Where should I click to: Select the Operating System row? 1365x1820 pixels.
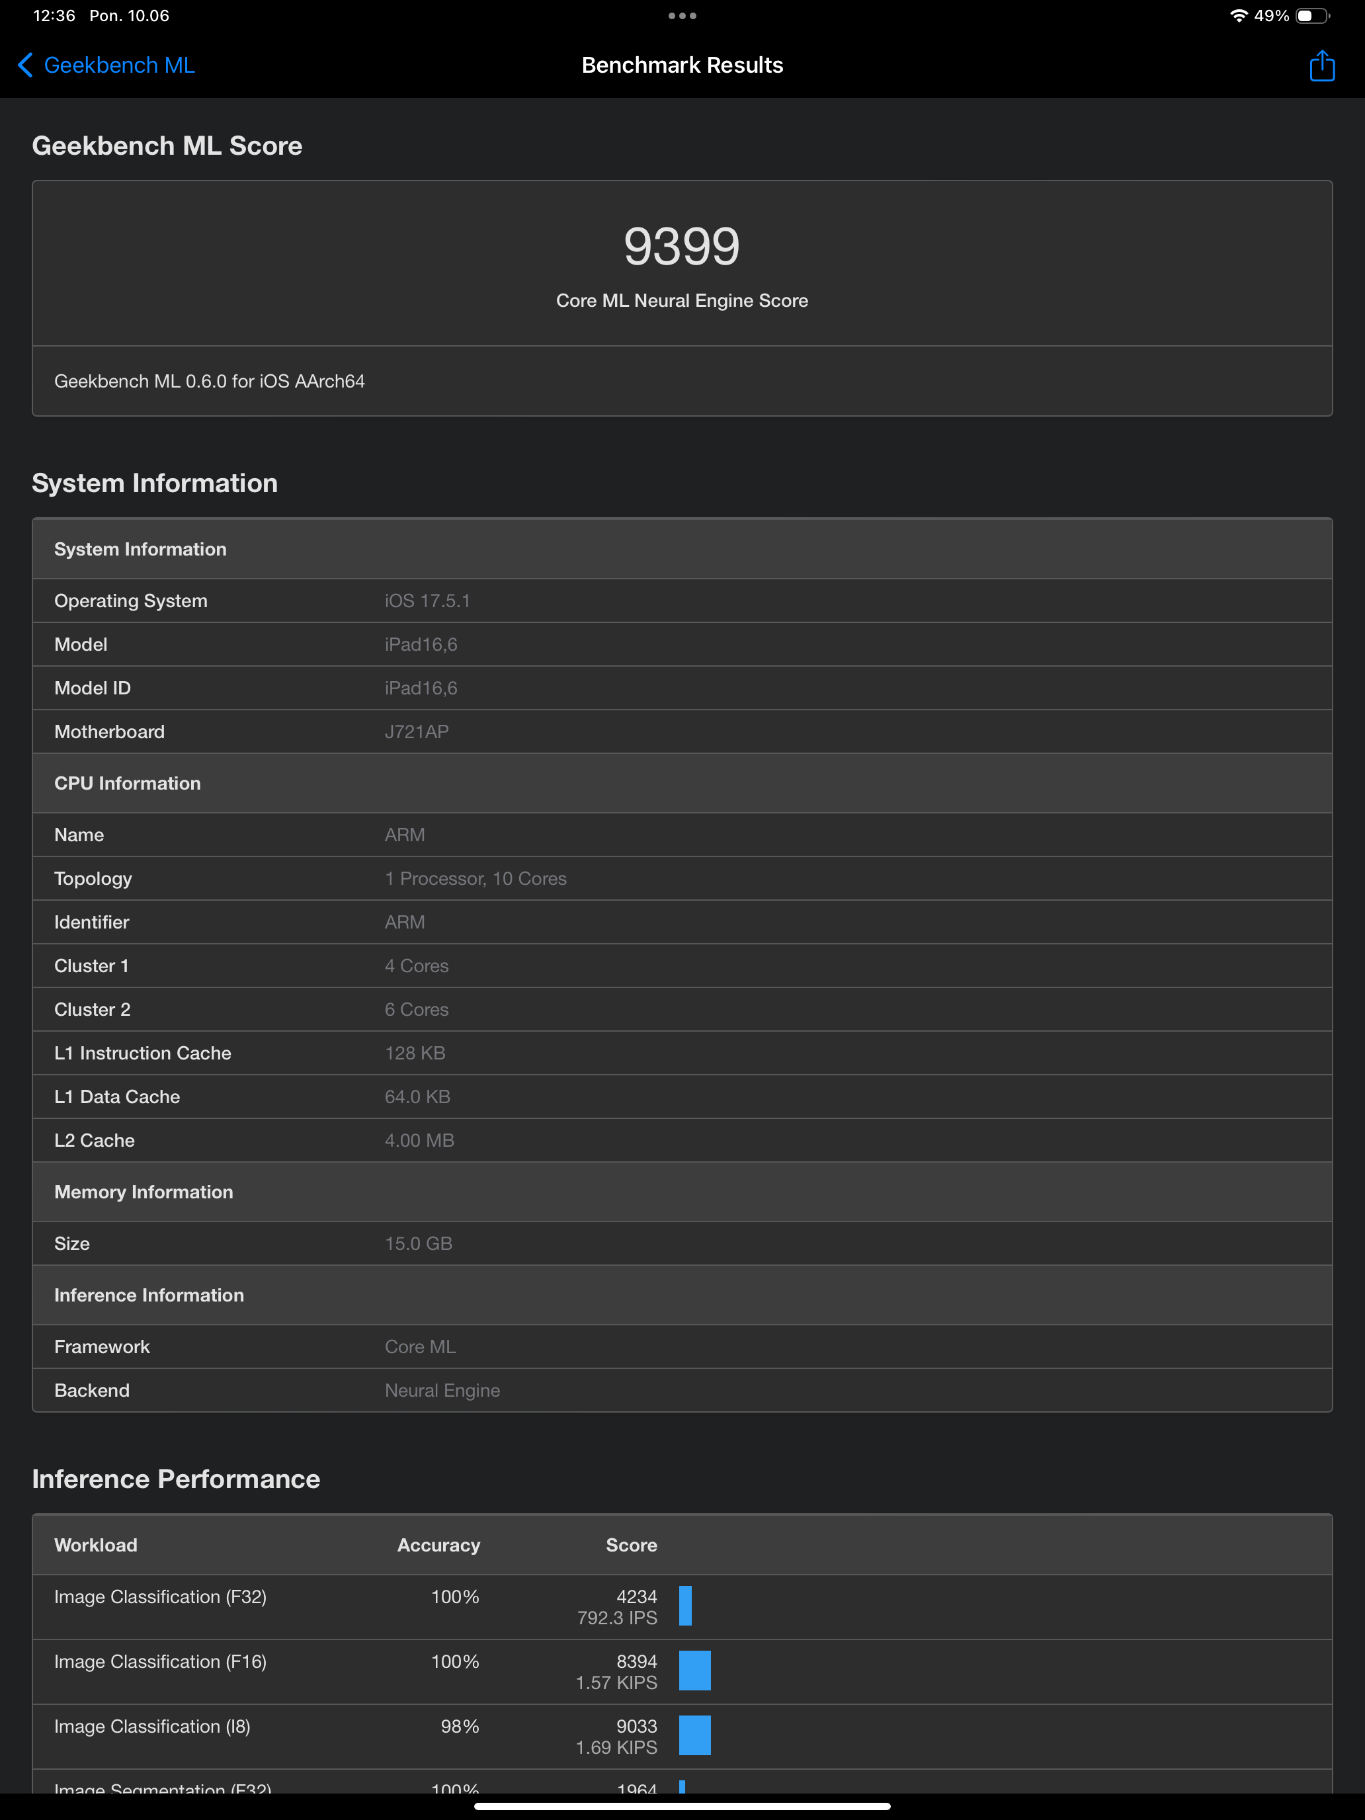pyautogui.click(x=681, y=600)
